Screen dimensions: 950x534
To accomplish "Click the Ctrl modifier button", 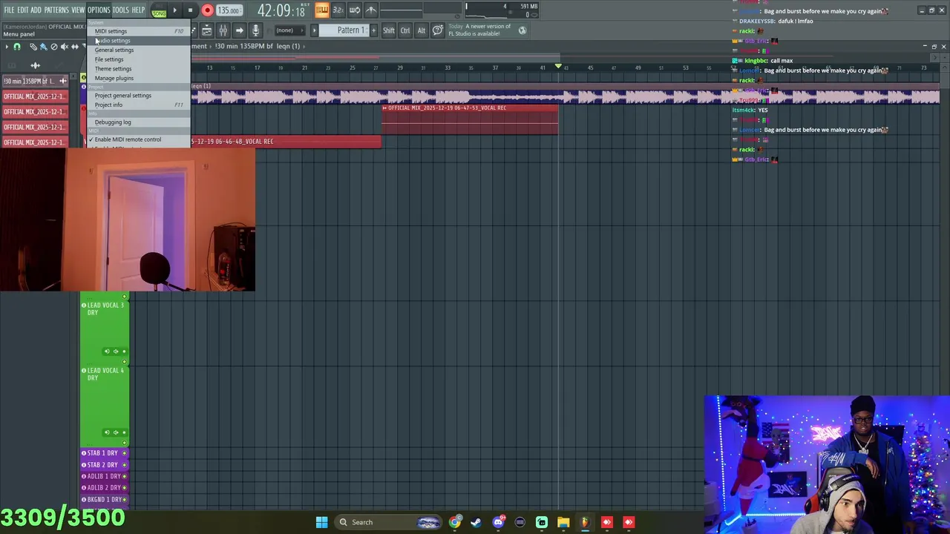I will (405, 30).
